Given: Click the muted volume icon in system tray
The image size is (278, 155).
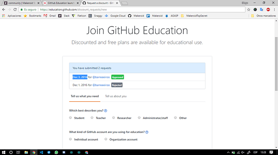Looking at the screenshot, I should coord(243,152).
